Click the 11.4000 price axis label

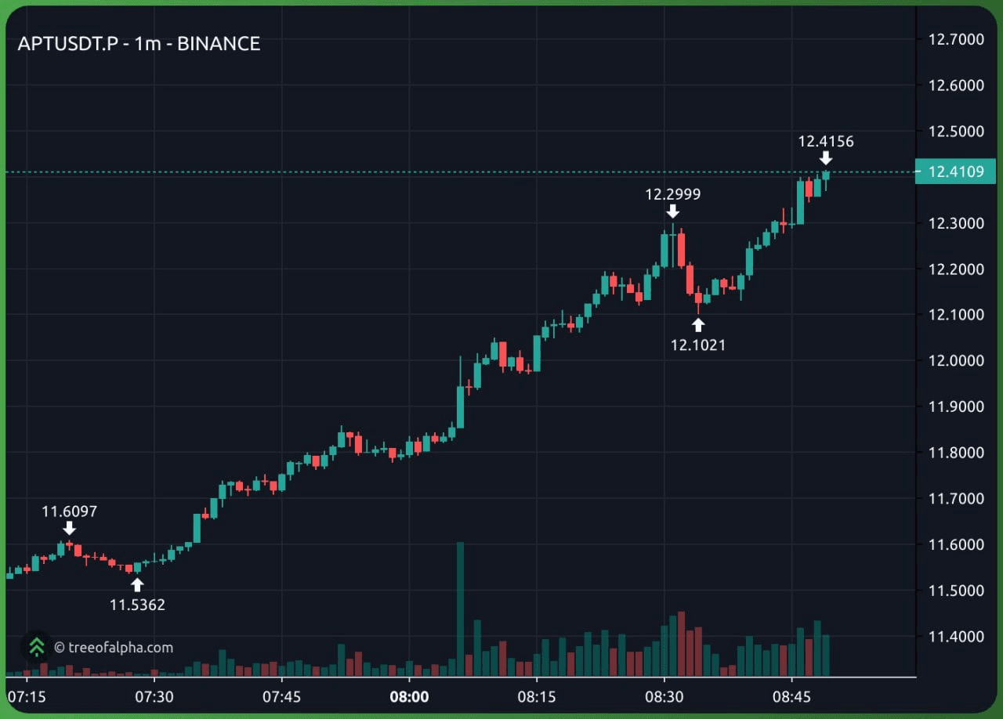tap(955, 636)
